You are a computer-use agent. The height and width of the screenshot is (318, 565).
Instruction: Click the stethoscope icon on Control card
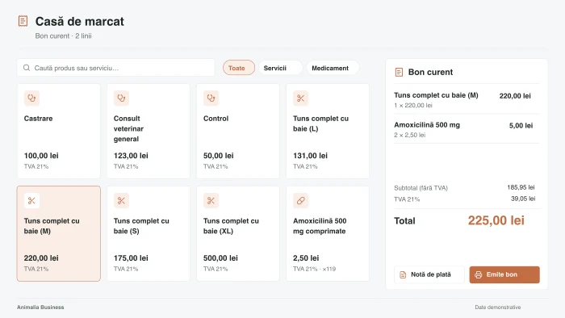(211, 98)
